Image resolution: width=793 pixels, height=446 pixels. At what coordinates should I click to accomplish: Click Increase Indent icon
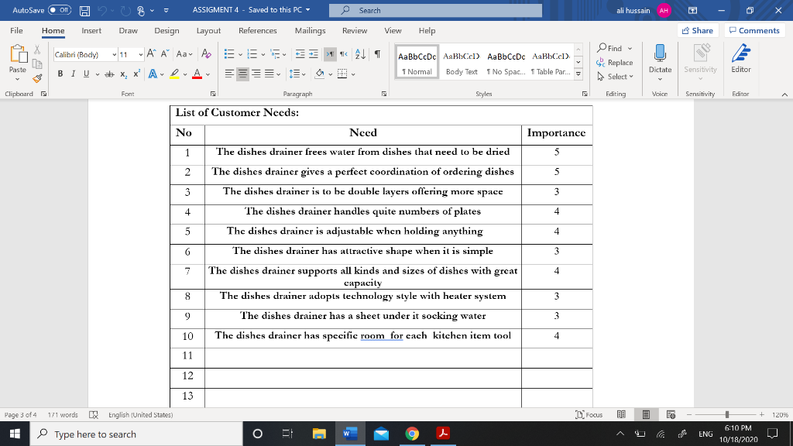314,54
